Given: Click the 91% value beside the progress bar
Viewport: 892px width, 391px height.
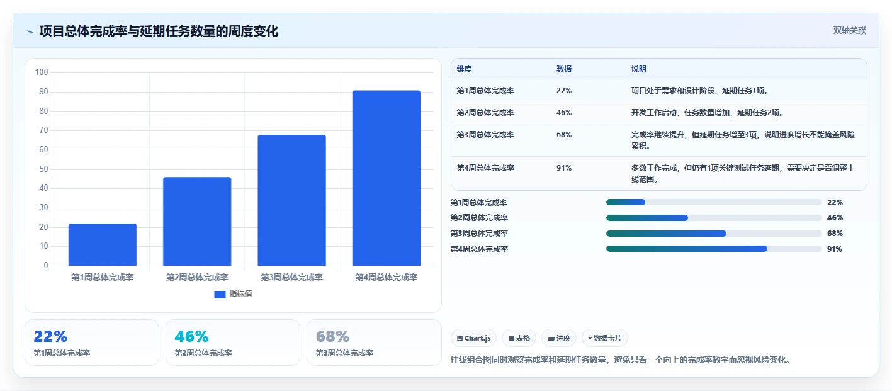Looking at the screenshot, I should (x=835, y=249).
